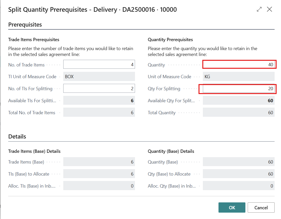The height and width of the screenshot is (219, 281).
Task: Focus the Qty For Splitting field
Action: [238, 89]
